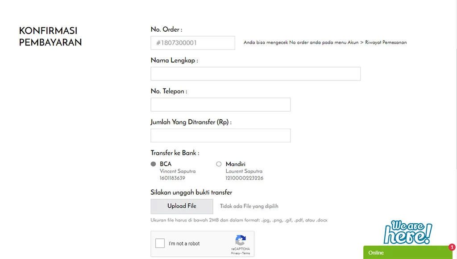The image size is (457, 259).
Task: Click the I'm not a robot label
Action: click(x=184, y=243)
